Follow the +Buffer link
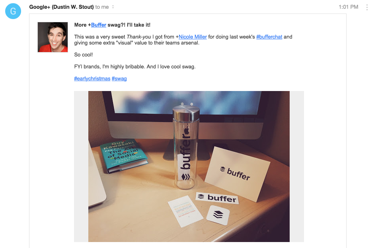The width and height of the screenshot is (376, 248). (98, 25)
